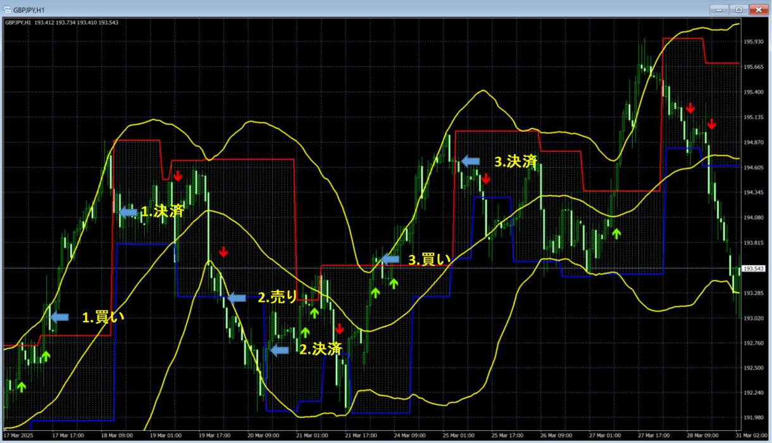Close the GBPJPY,H1 chart window

pyautogui.click(x=757, y=9)
